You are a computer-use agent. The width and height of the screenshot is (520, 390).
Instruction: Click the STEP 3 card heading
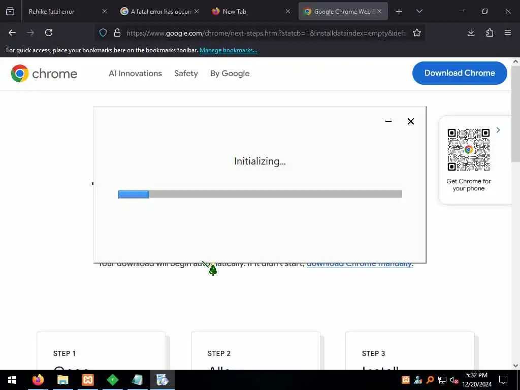point(373,353)
